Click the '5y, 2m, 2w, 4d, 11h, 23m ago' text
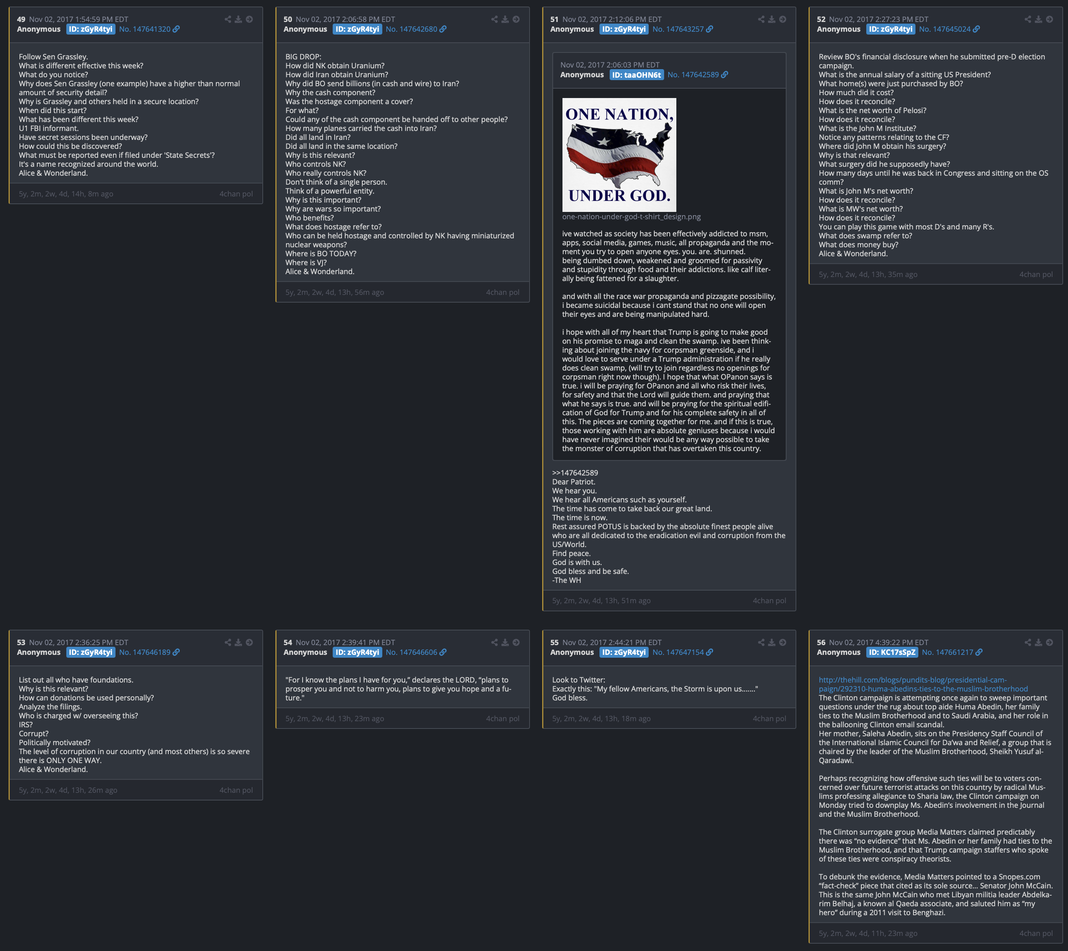 pyautogui.click(x=868, y=933)
